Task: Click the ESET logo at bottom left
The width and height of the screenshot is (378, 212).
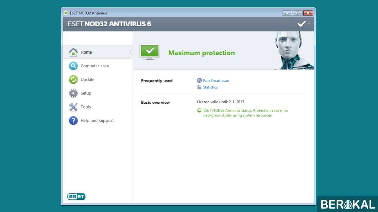Action: click(x=76, y=197)
